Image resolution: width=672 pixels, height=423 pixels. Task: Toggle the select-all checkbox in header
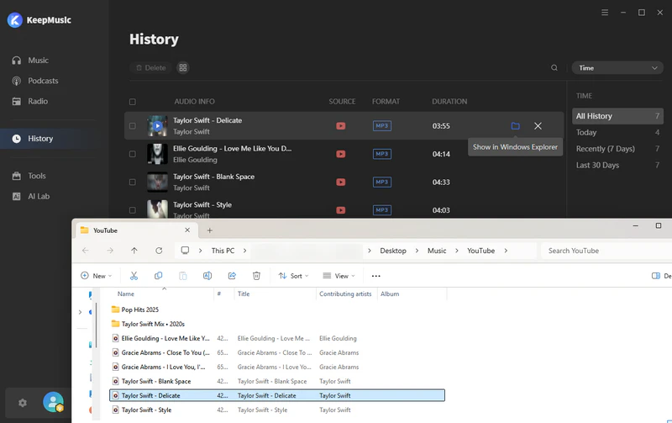pos(133,102)
